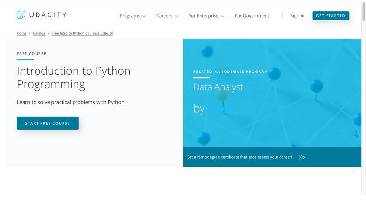Screen dimensions: 366x200
Task: Open Free Intro to Python Course breadcrumb
Action: pyautogui.click(x=82, y=33)
